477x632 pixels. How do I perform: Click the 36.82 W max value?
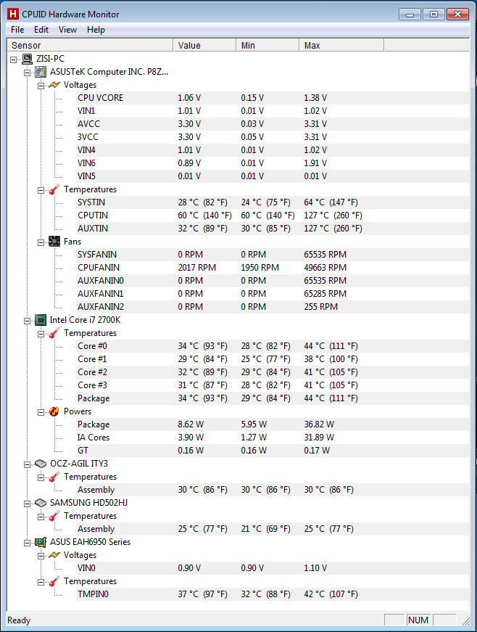tap(319, 424)
